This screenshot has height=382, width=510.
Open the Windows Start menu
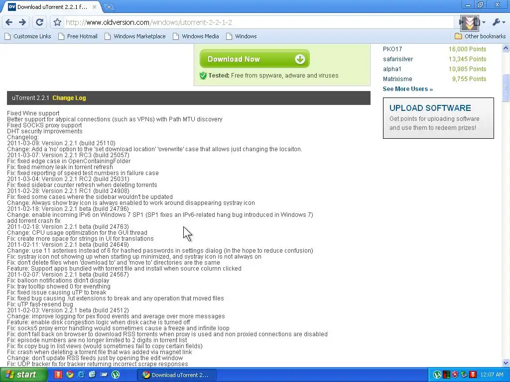(x=23, y=375)
